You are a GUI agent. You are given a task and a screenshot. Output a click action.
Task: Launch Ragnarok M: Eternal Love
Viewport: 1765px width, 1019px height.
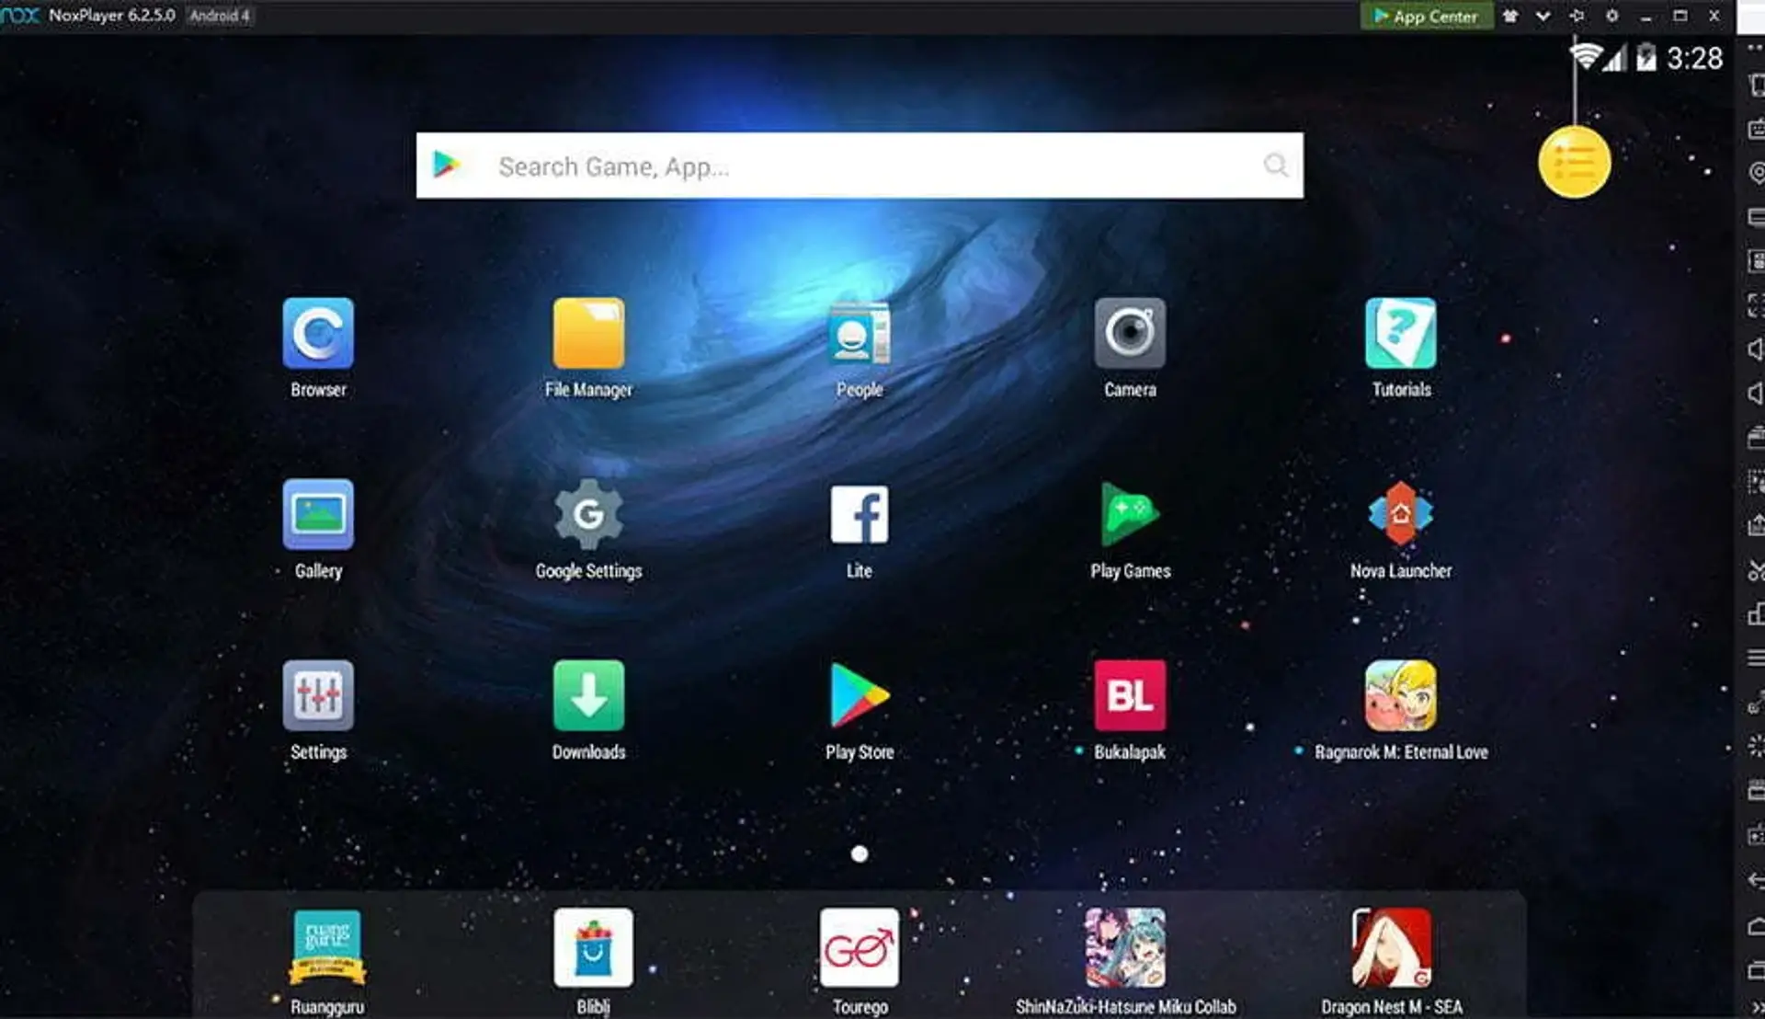[x=1400, y=695]
